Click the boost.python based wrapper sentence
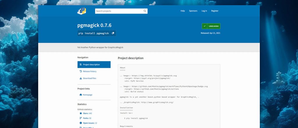Screen dimensions: 298x128 159,97
